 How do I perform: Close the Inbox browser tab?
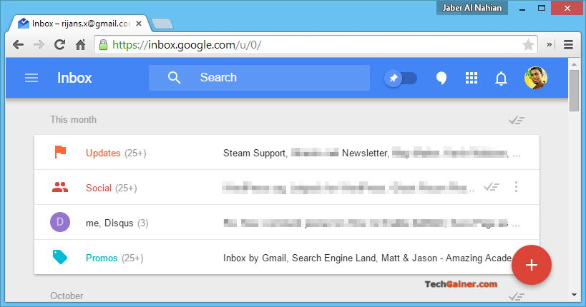(139, 24)
